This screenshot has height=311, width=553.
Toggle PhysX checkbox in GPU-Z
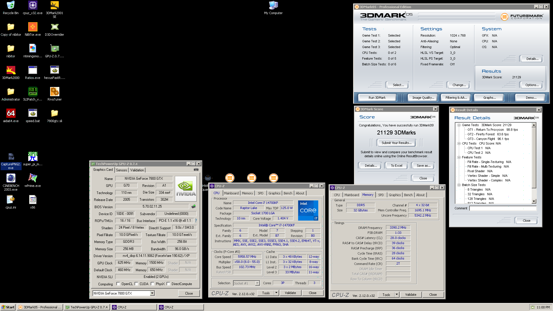(152, 284)
